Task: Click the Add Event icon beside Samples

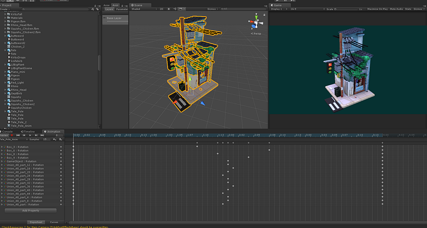Action: click(x=61, y=139)
